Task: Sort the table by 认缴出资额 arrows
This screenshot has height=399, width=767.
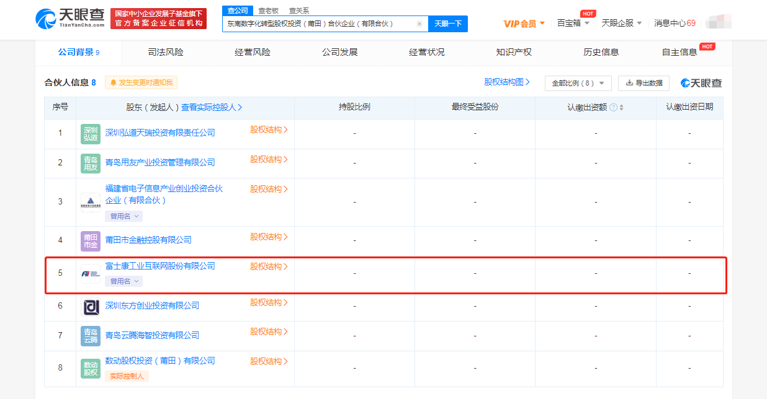Action: point(622,107)
